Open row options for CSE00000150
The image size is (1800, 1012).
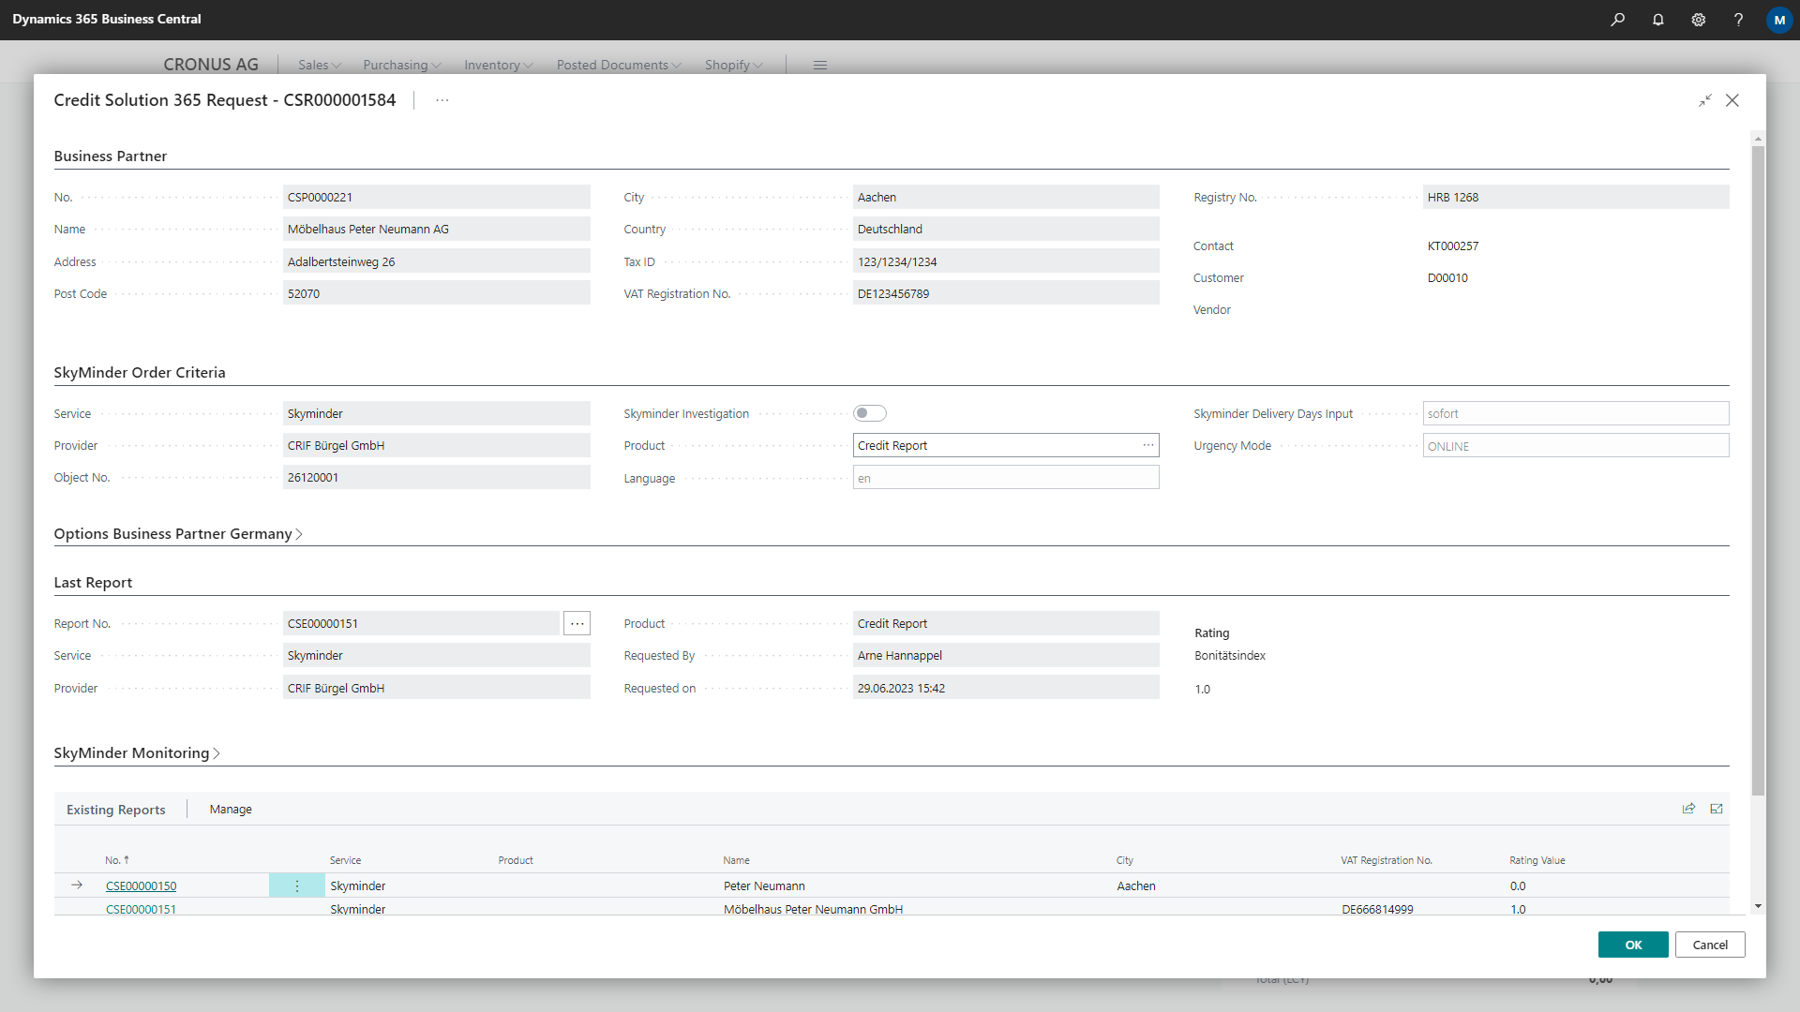click(x=297, y=885)
